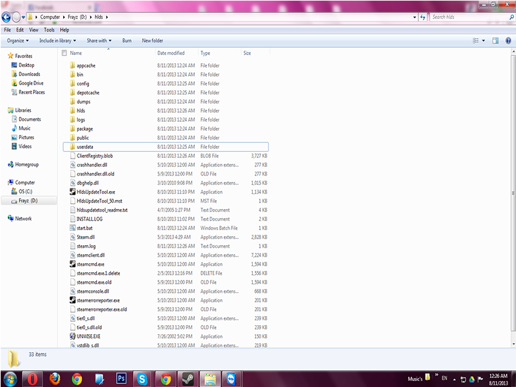This screenshot has height=387, width=516.
Task: Click the refresh button beside address bar
Action: click(423, 17)
